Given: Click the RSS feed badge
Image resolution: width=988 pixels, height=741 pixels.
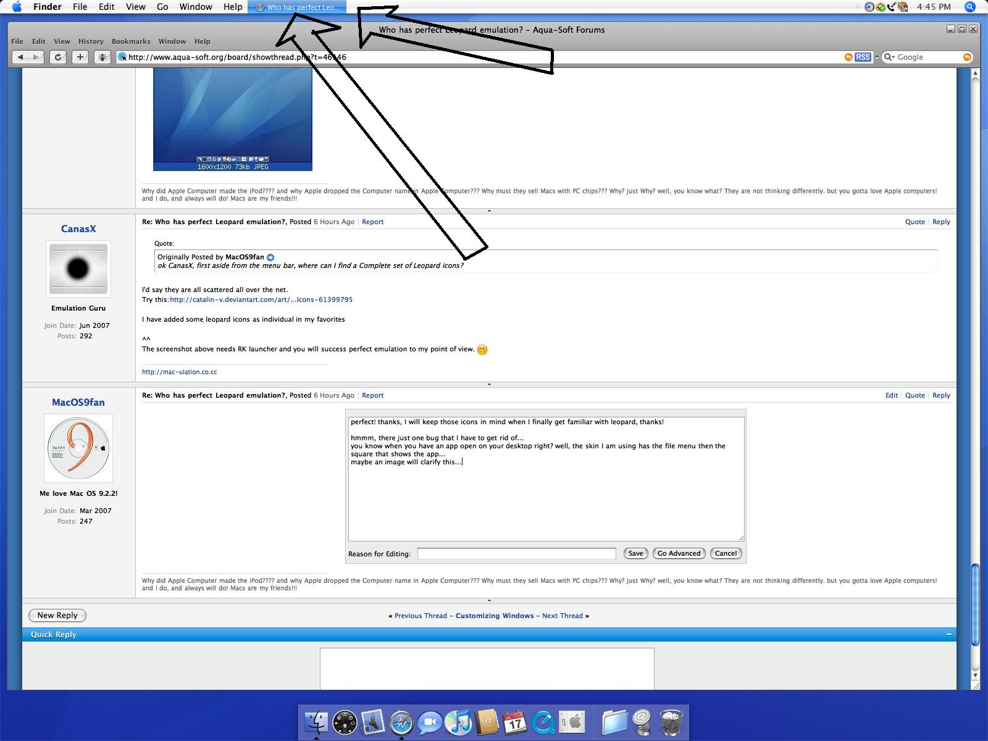Looking at the screenshot, I should [x=863, y=57].
